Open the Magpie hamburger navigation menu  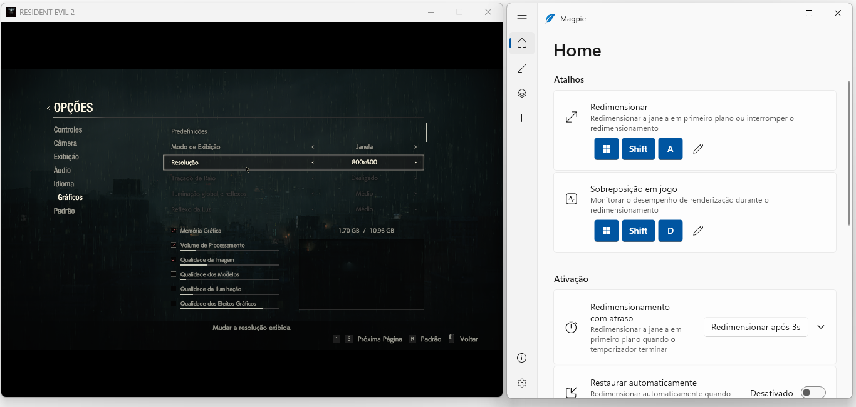(522, 18)
